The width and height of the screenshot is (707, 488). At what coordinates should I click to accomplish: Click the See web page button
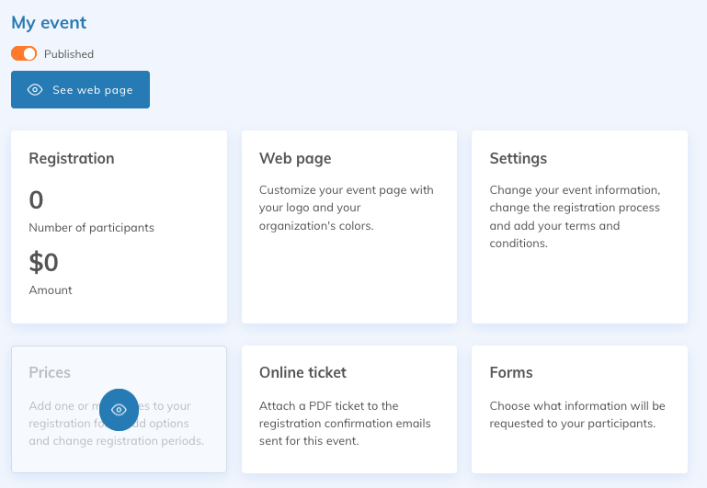[x=80, y=90]
